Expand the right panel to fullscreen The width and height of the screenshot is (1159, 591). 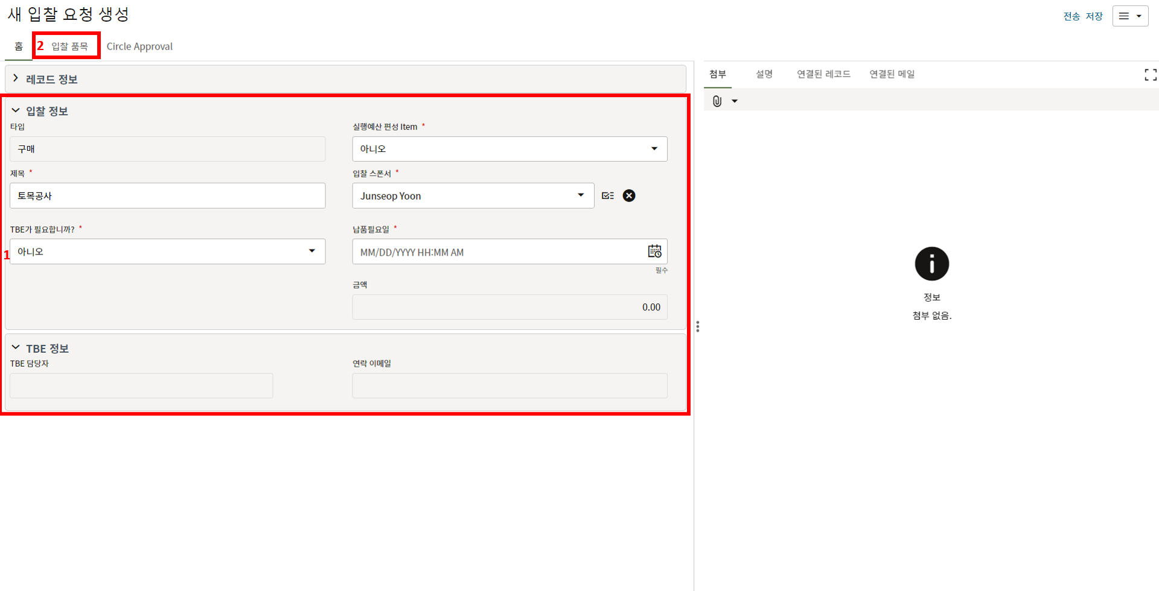(x=1150, y=75)
